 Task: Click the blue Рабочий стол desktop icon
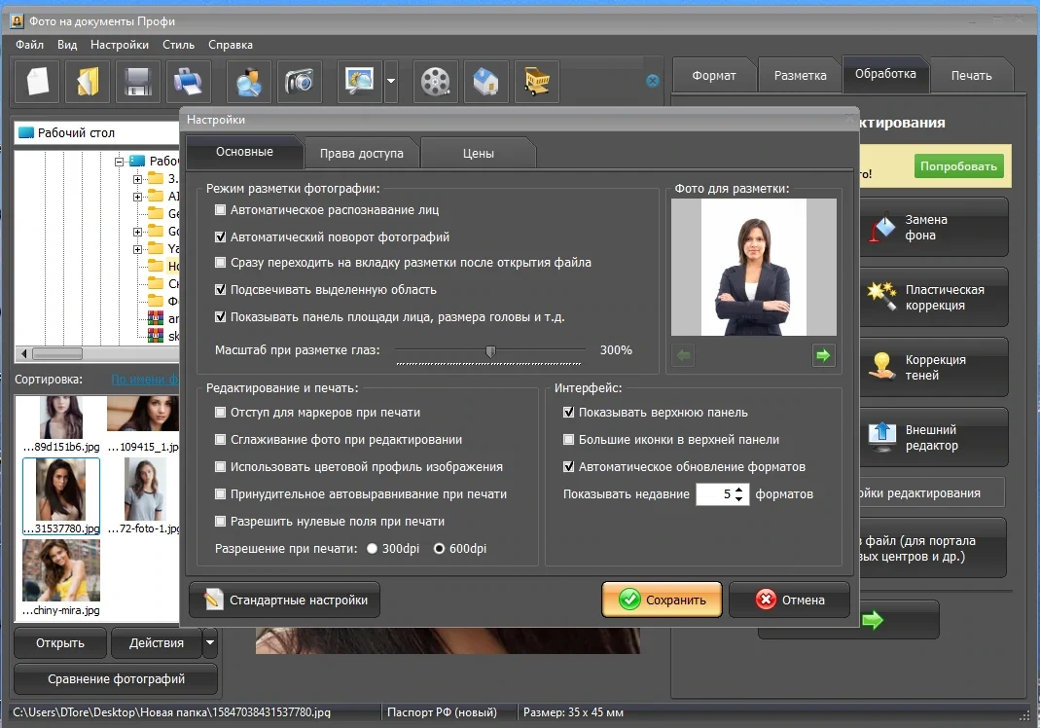click(x=26, y=132)
